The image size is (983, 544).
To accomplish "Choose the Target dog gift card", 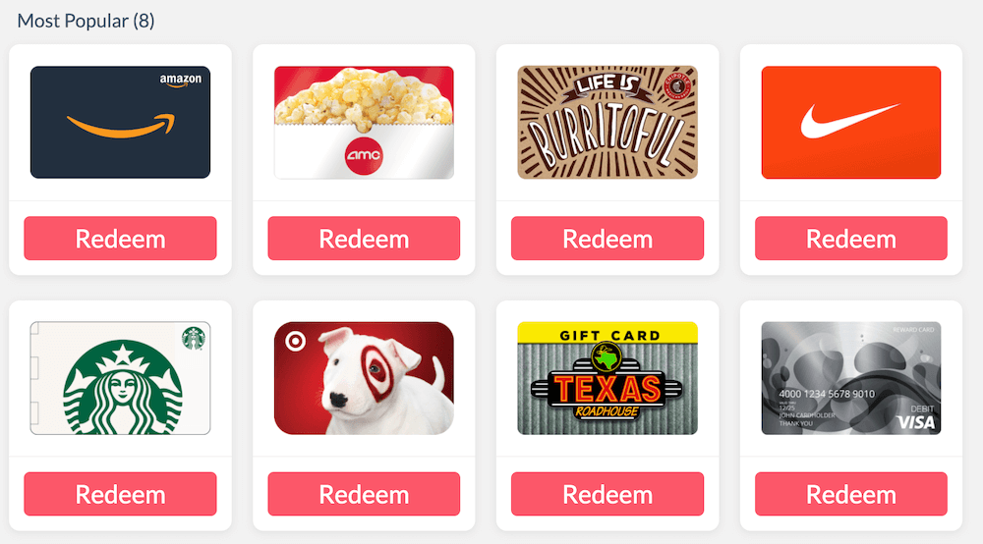I will point(364,378).
